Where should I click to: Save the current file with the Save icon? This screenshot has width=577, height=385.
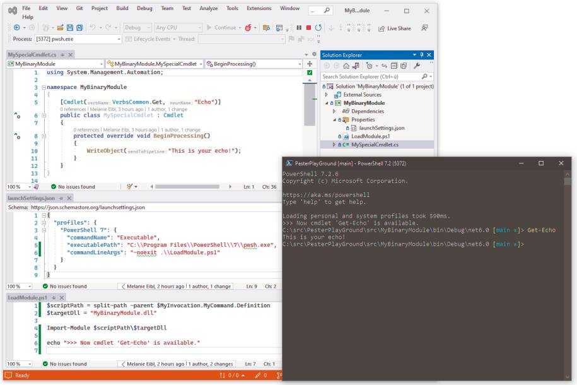click(69, 28)
